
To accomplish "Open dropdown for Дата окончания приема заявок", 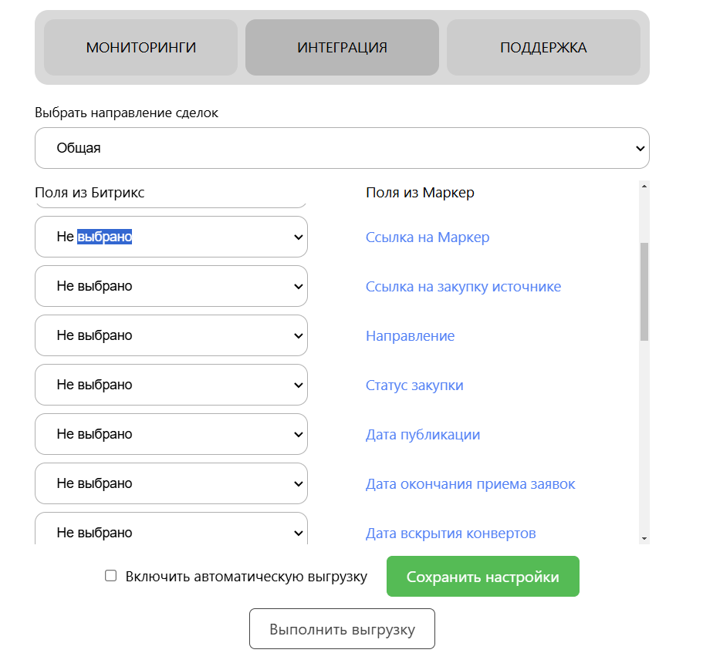I will click(171, 484).
